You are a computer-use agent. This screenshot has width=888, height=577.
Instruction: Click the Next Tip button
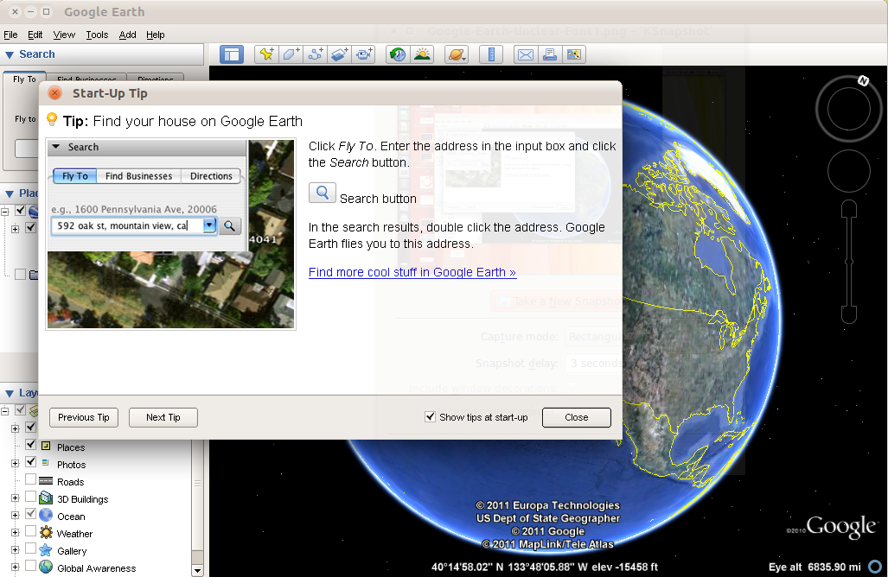(163, 417)
